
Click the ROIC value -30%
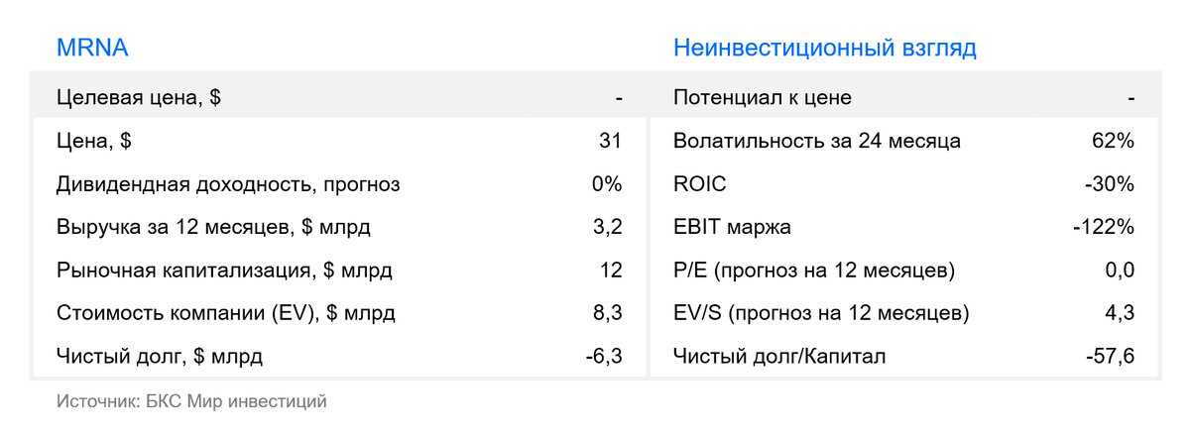[1110, 184]
